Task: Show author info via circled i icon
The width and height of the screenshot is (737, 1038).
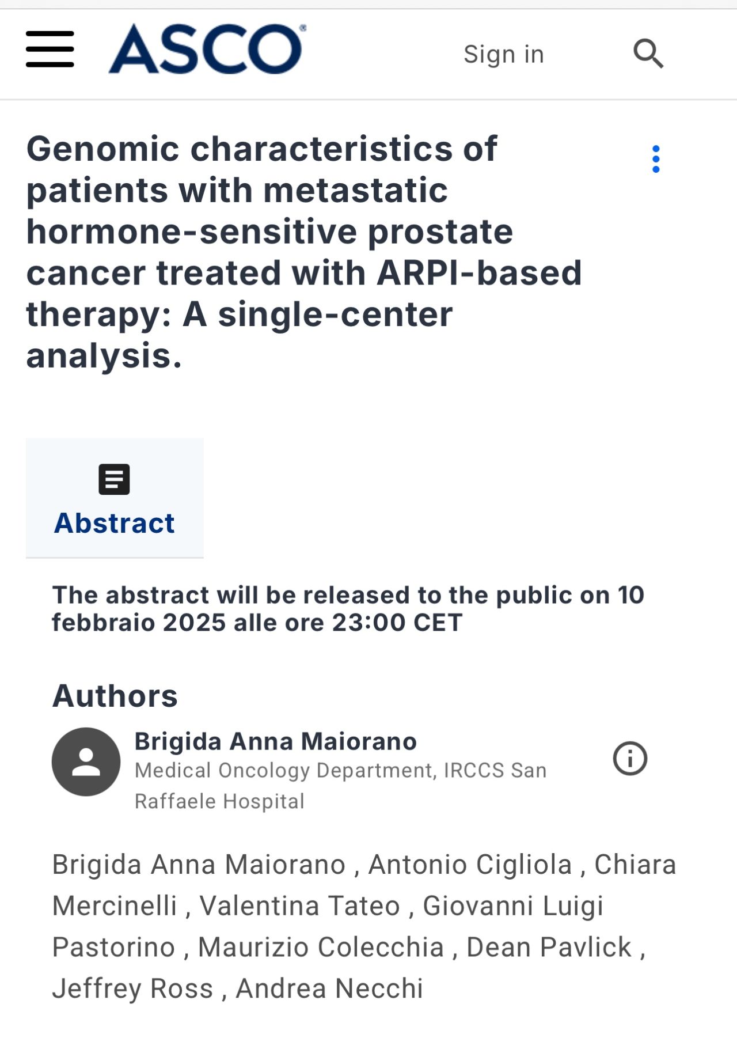Action: tap(630, 758)
